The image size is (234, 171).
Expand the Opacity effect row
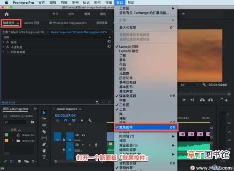(x=3, y=47)
